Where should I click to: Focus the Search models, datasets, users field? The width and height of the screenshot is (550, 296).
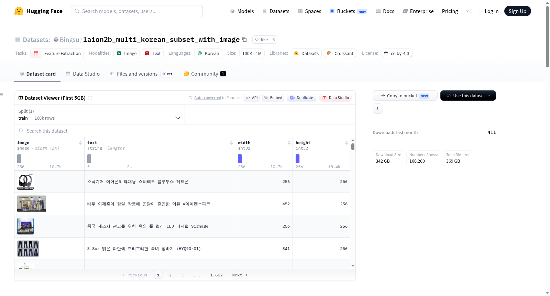137,11
